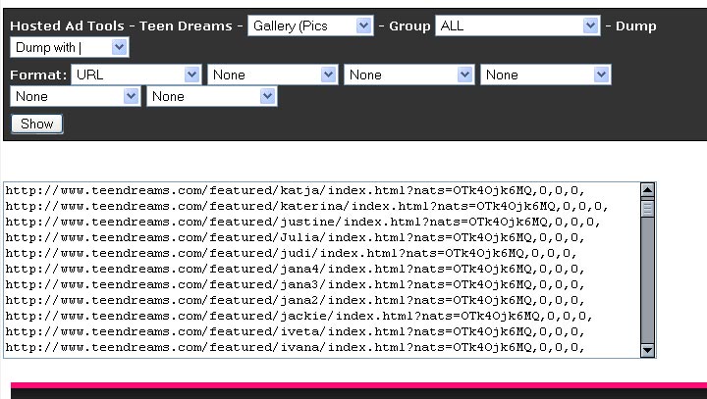Click the scrollbar down arrow in URL list
This screenshot has height=399, width=707.
[647, 350]
